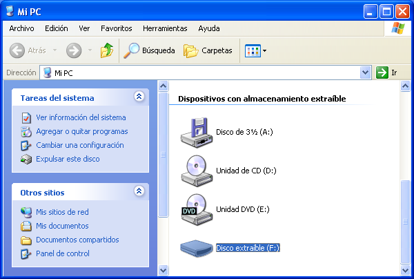Open the Herramientas menu
414x279 pixels.
[x=165, y=28]
